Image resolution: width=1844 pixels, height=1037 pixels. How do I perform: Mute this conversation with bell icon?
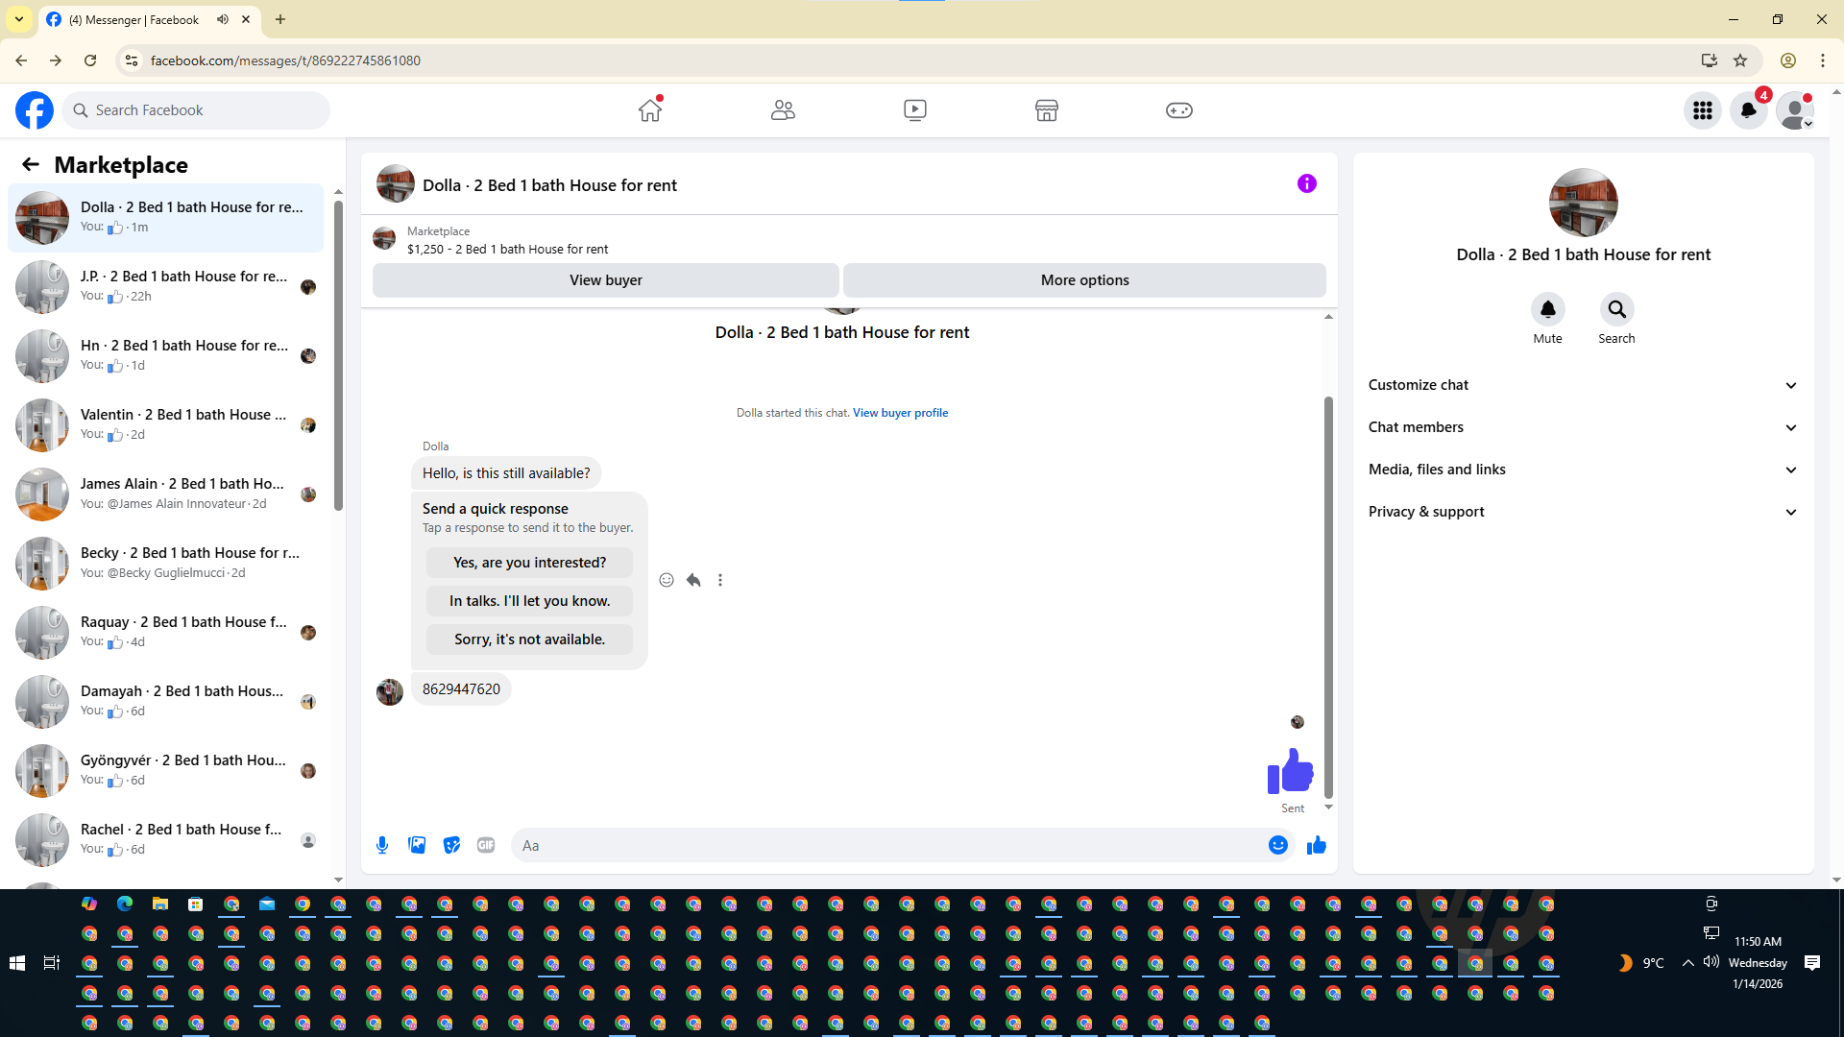click(x=1547, y=309)
